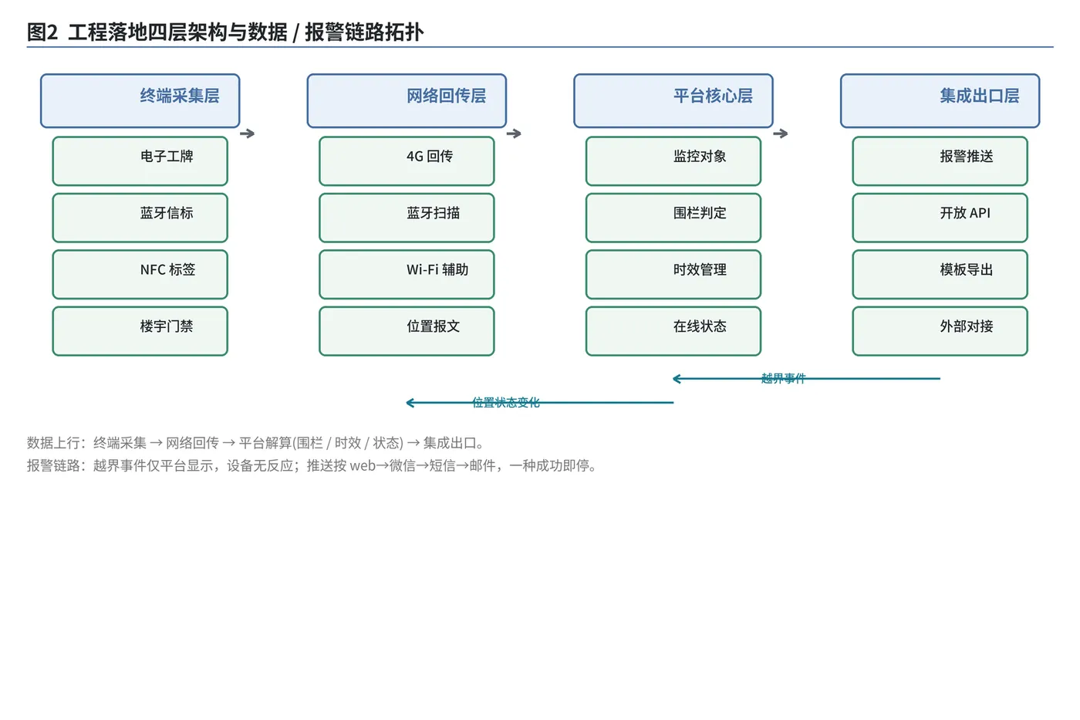1080x720 pixels.
Task: Select the "Wi-Fi 辅助" box
Action: (407, 275)
